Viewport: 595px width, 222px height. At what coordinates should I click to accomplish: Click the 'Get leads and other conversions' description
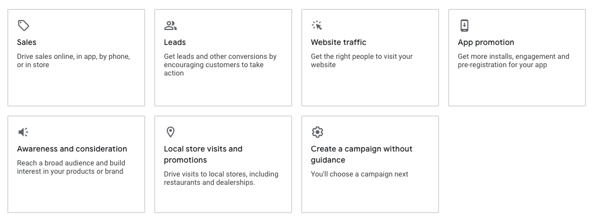[220, 64]
